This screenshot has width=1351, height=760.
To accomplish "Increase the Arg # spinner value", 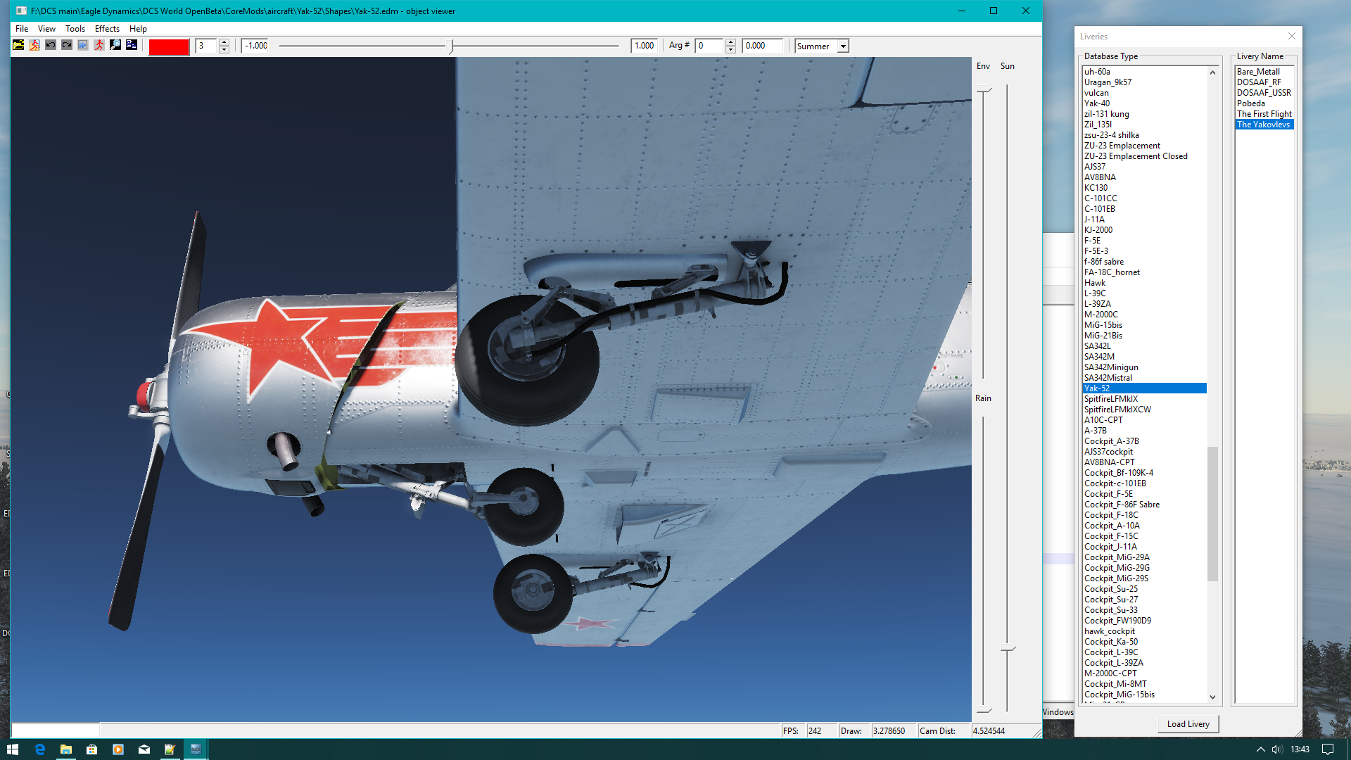I will (x=730, y=42).
